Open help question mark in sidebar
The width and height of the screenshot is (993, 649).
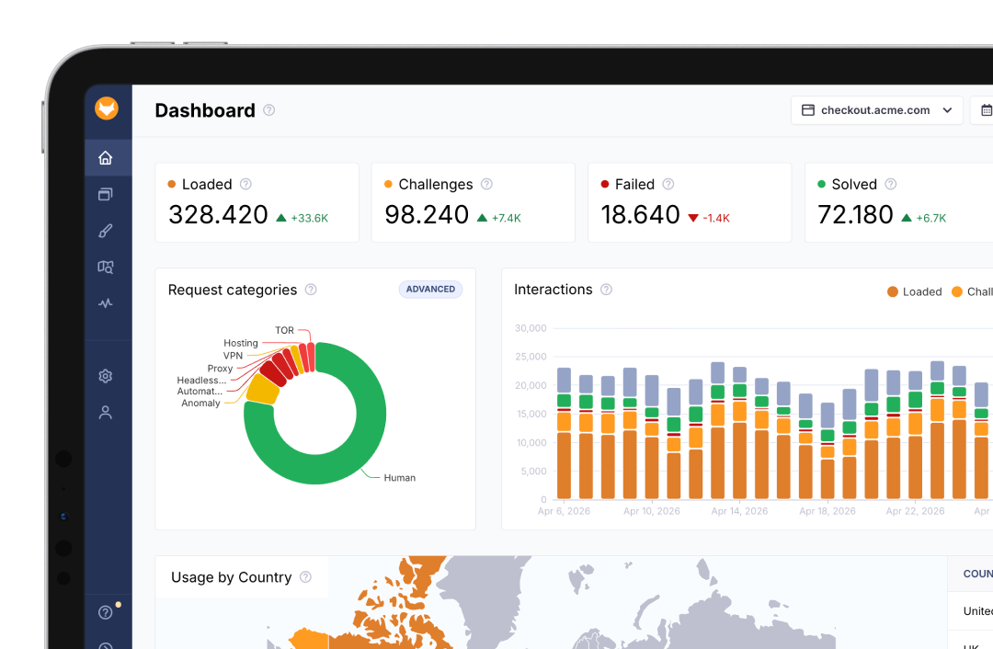coord(106,612)
